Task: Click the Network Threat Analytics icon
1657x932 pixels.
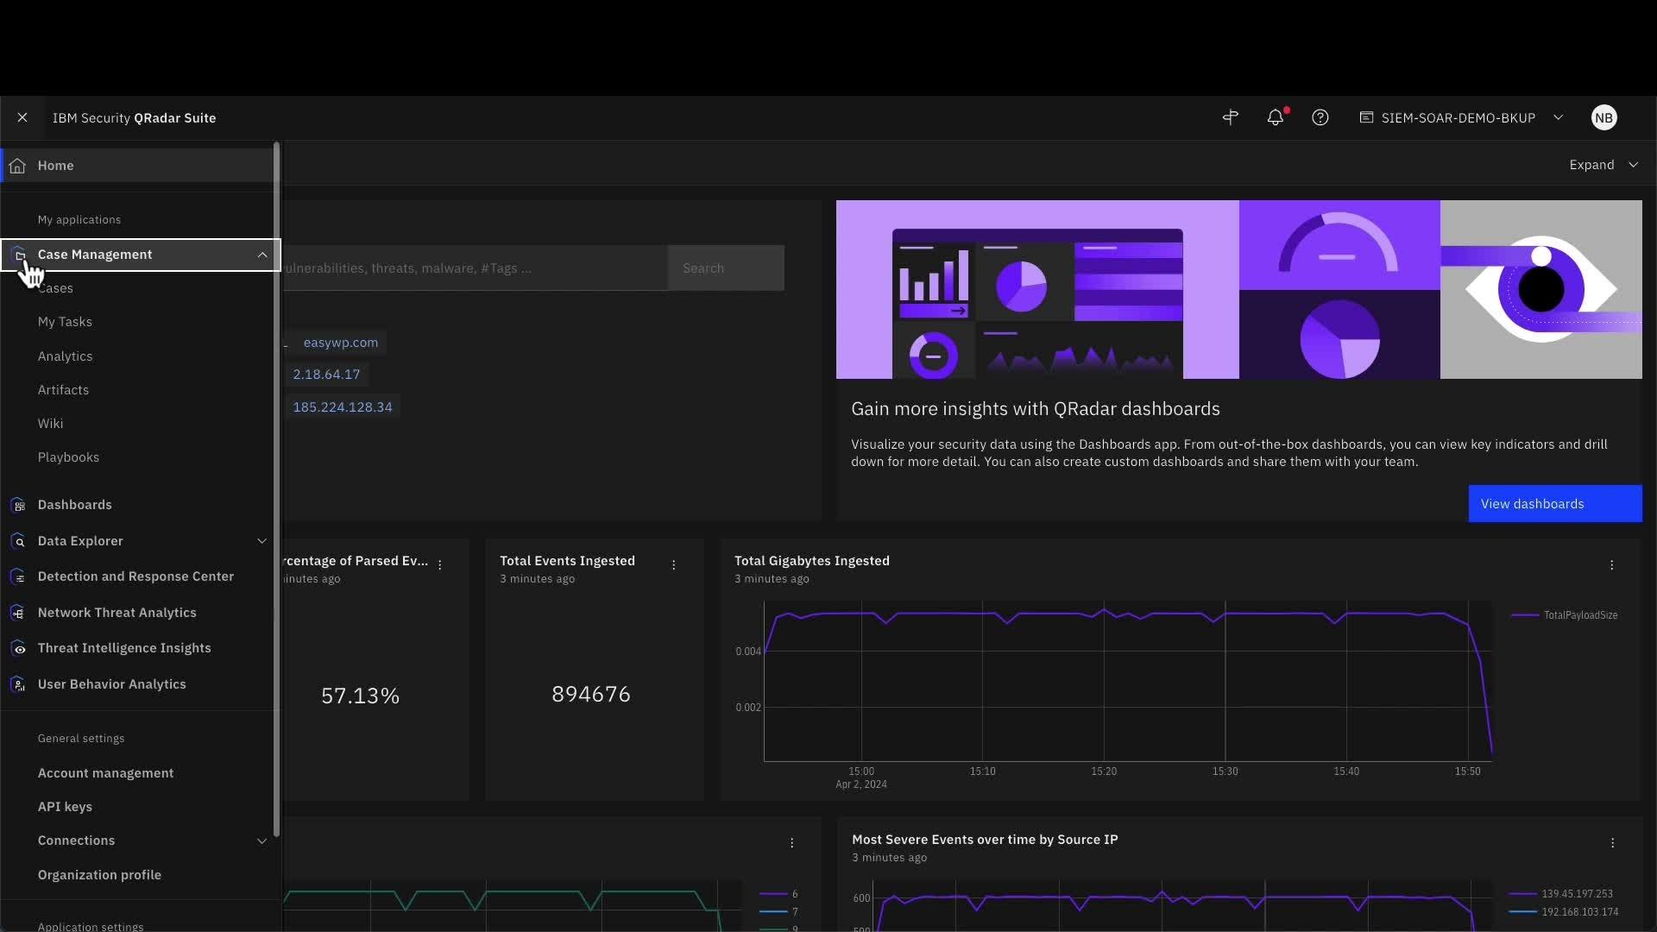Action: coord(19,613)
